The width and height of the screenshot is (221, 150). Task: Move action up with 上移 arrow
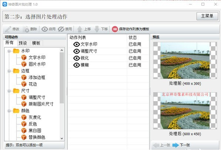coord(80,29)
